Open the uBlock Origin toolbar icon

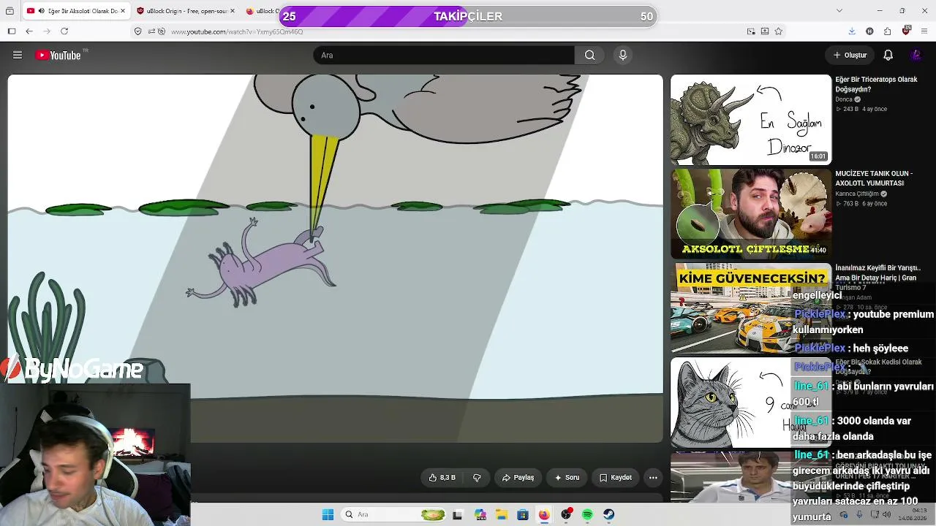(907, 31)
